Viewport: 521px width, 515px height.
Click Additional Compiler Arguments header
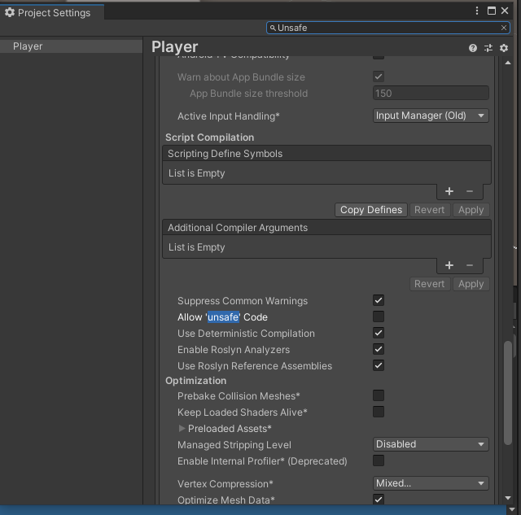click(326, 228)
